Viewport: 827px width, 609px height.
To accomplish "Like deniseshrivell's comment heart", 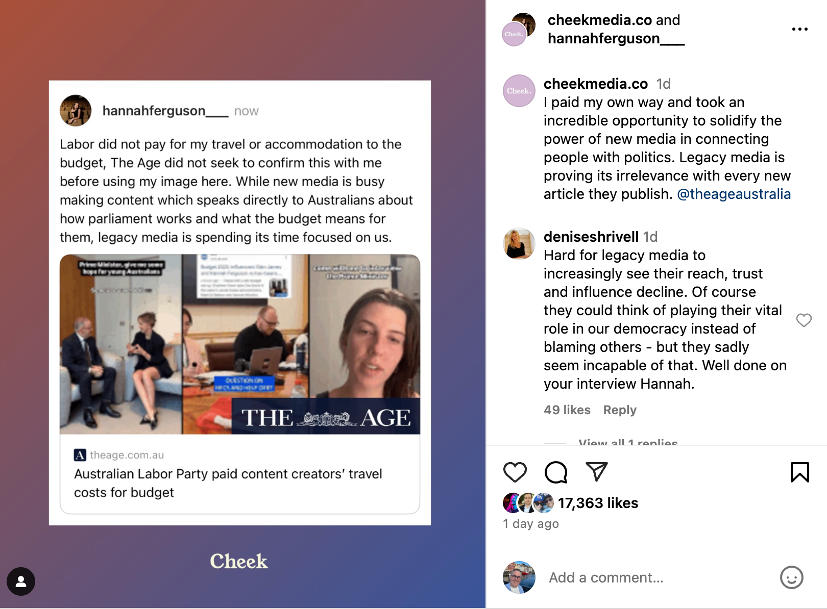I will 804,320.
